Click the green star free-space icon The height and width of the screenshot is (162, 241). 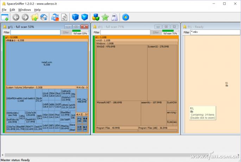coord(105,17)
